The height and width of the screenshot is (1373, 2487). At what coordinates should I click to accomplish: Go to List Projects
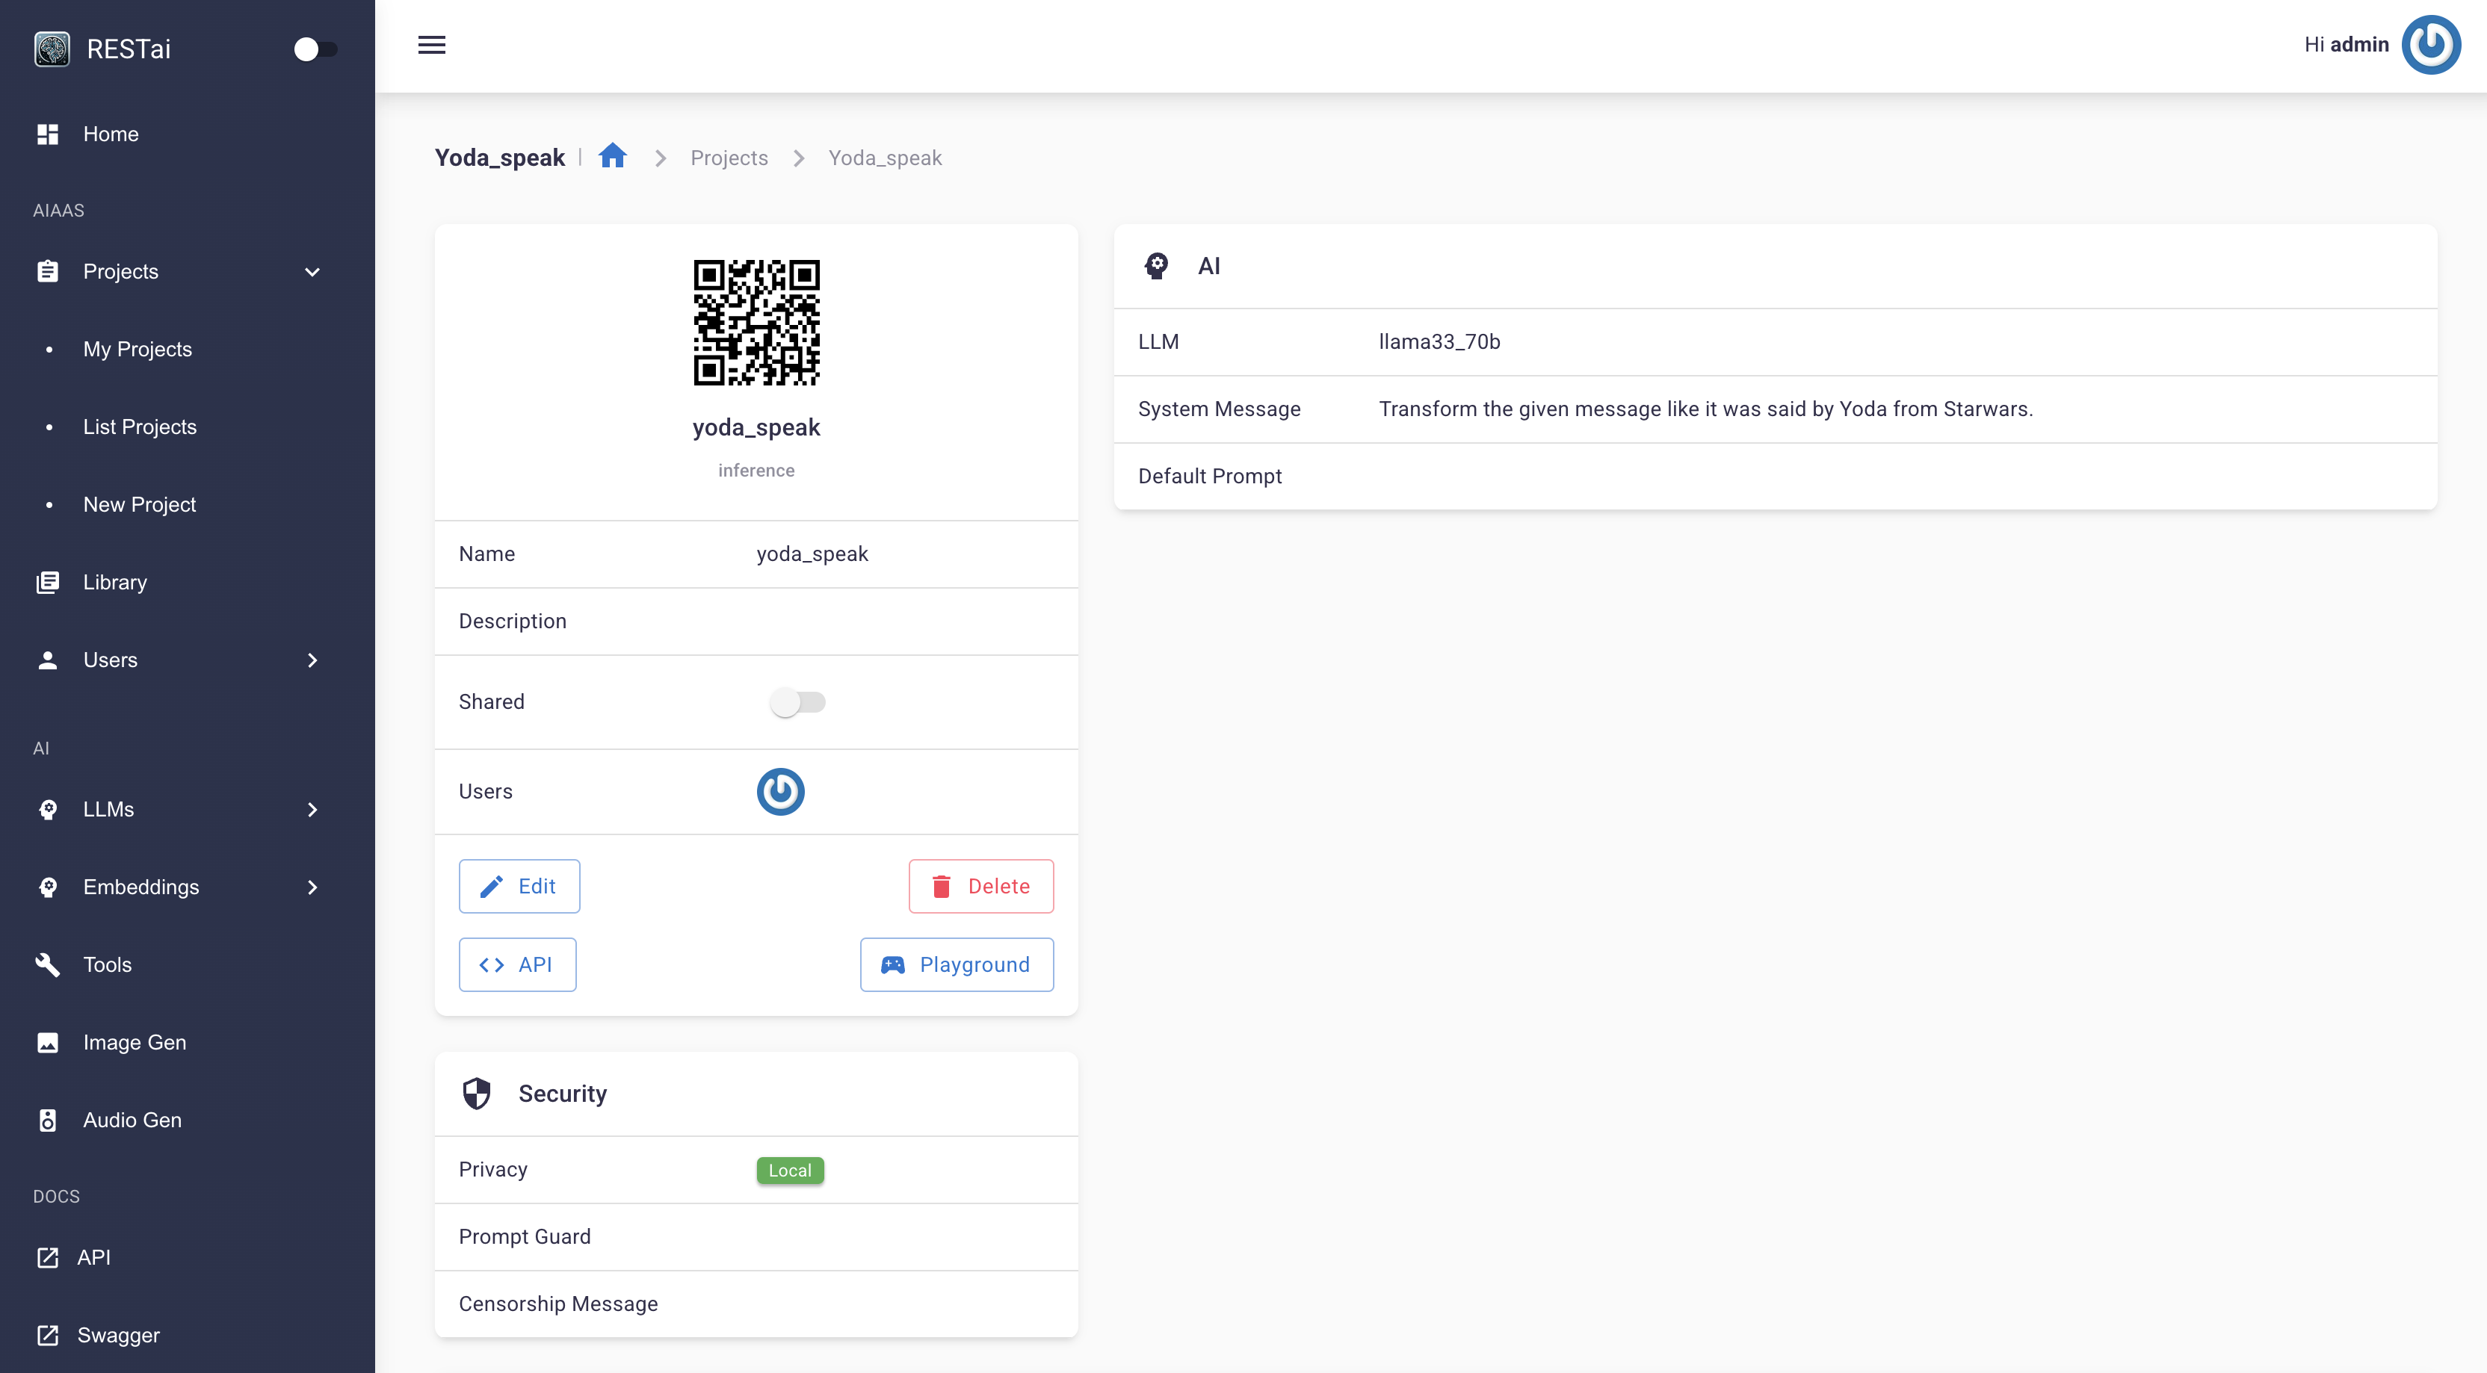140,427
